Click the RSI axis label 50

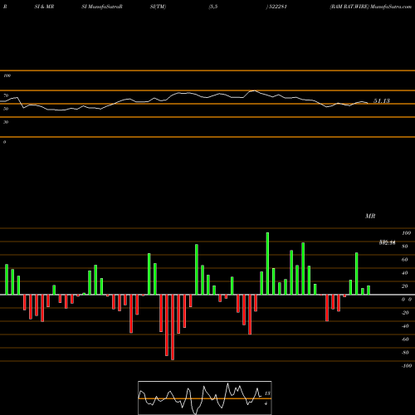tap(6, 109)
